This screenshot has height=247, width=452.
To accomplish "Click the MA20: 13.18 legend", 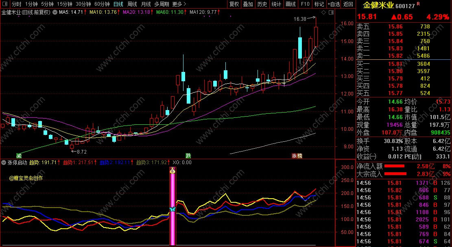I will click(136, 12).
